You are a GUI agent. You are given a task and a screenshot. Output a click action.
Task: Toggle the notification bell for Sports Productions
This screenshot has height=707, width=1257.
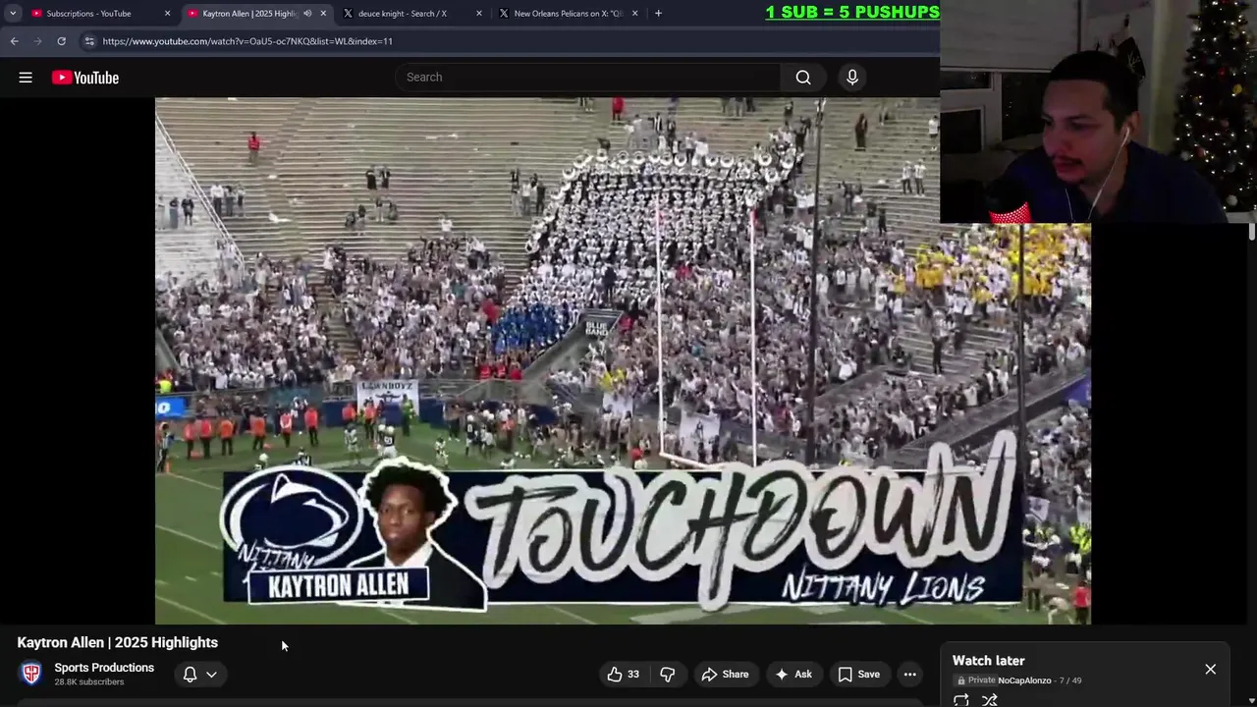coord(191,674)
